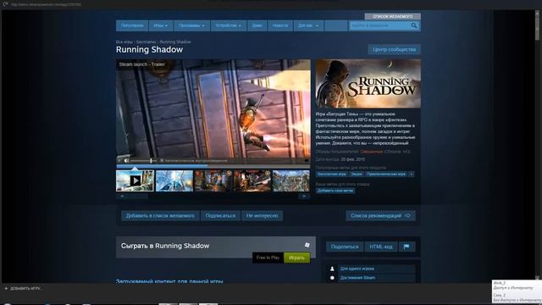Expand the Программы dropdown menu

191,25
